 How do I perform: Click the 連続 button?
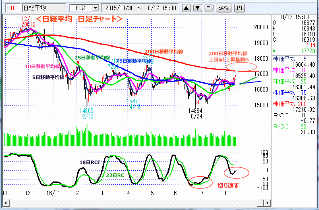coord(223,8)
